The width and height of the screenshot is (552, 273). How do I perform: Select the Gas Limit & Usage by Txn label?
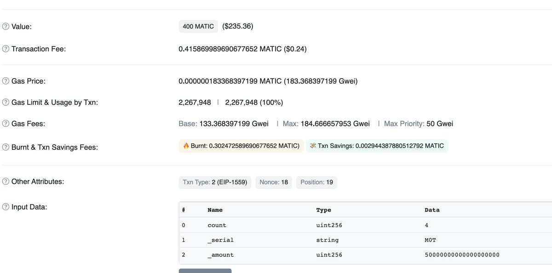coord(55,102)
